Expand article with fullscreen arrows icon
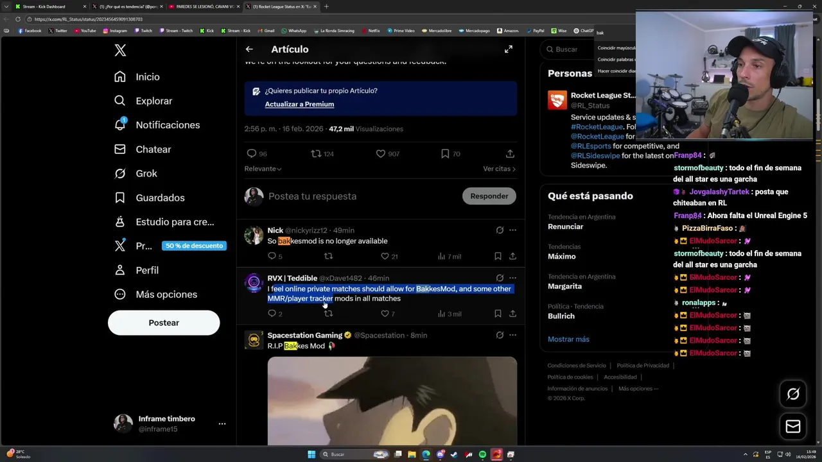Screen dimensions: 822x462 [x=509, y=49]
